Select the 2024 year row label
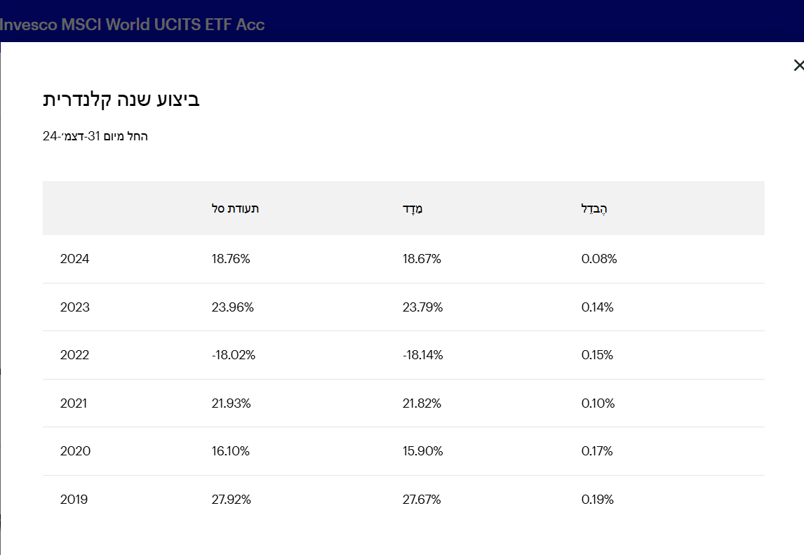The image size is (804, 555). pos(75,259)
